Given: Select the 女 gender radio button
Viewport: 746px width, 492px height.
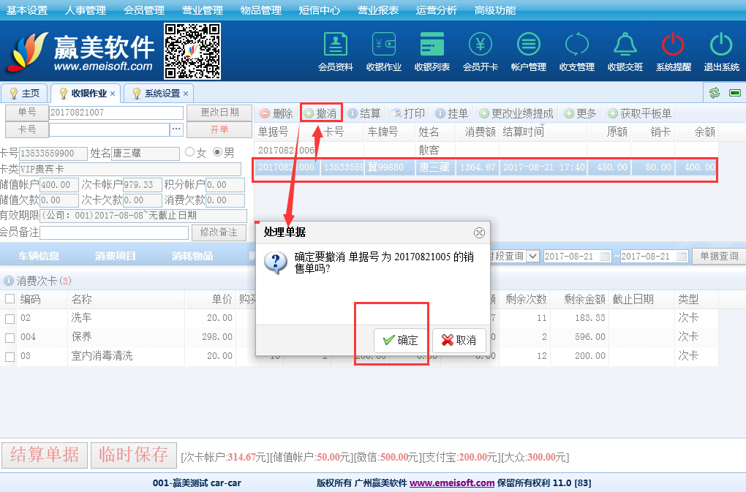Looking at the screenshot, I should (190, 153).
